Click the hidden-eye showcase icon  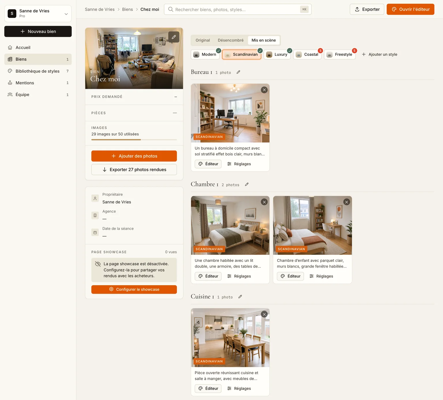click(x=98, y=264)
